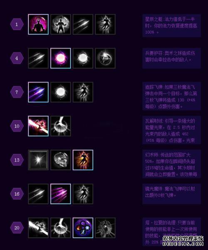Click the level 1 hexagon badge

pos(17,24)
